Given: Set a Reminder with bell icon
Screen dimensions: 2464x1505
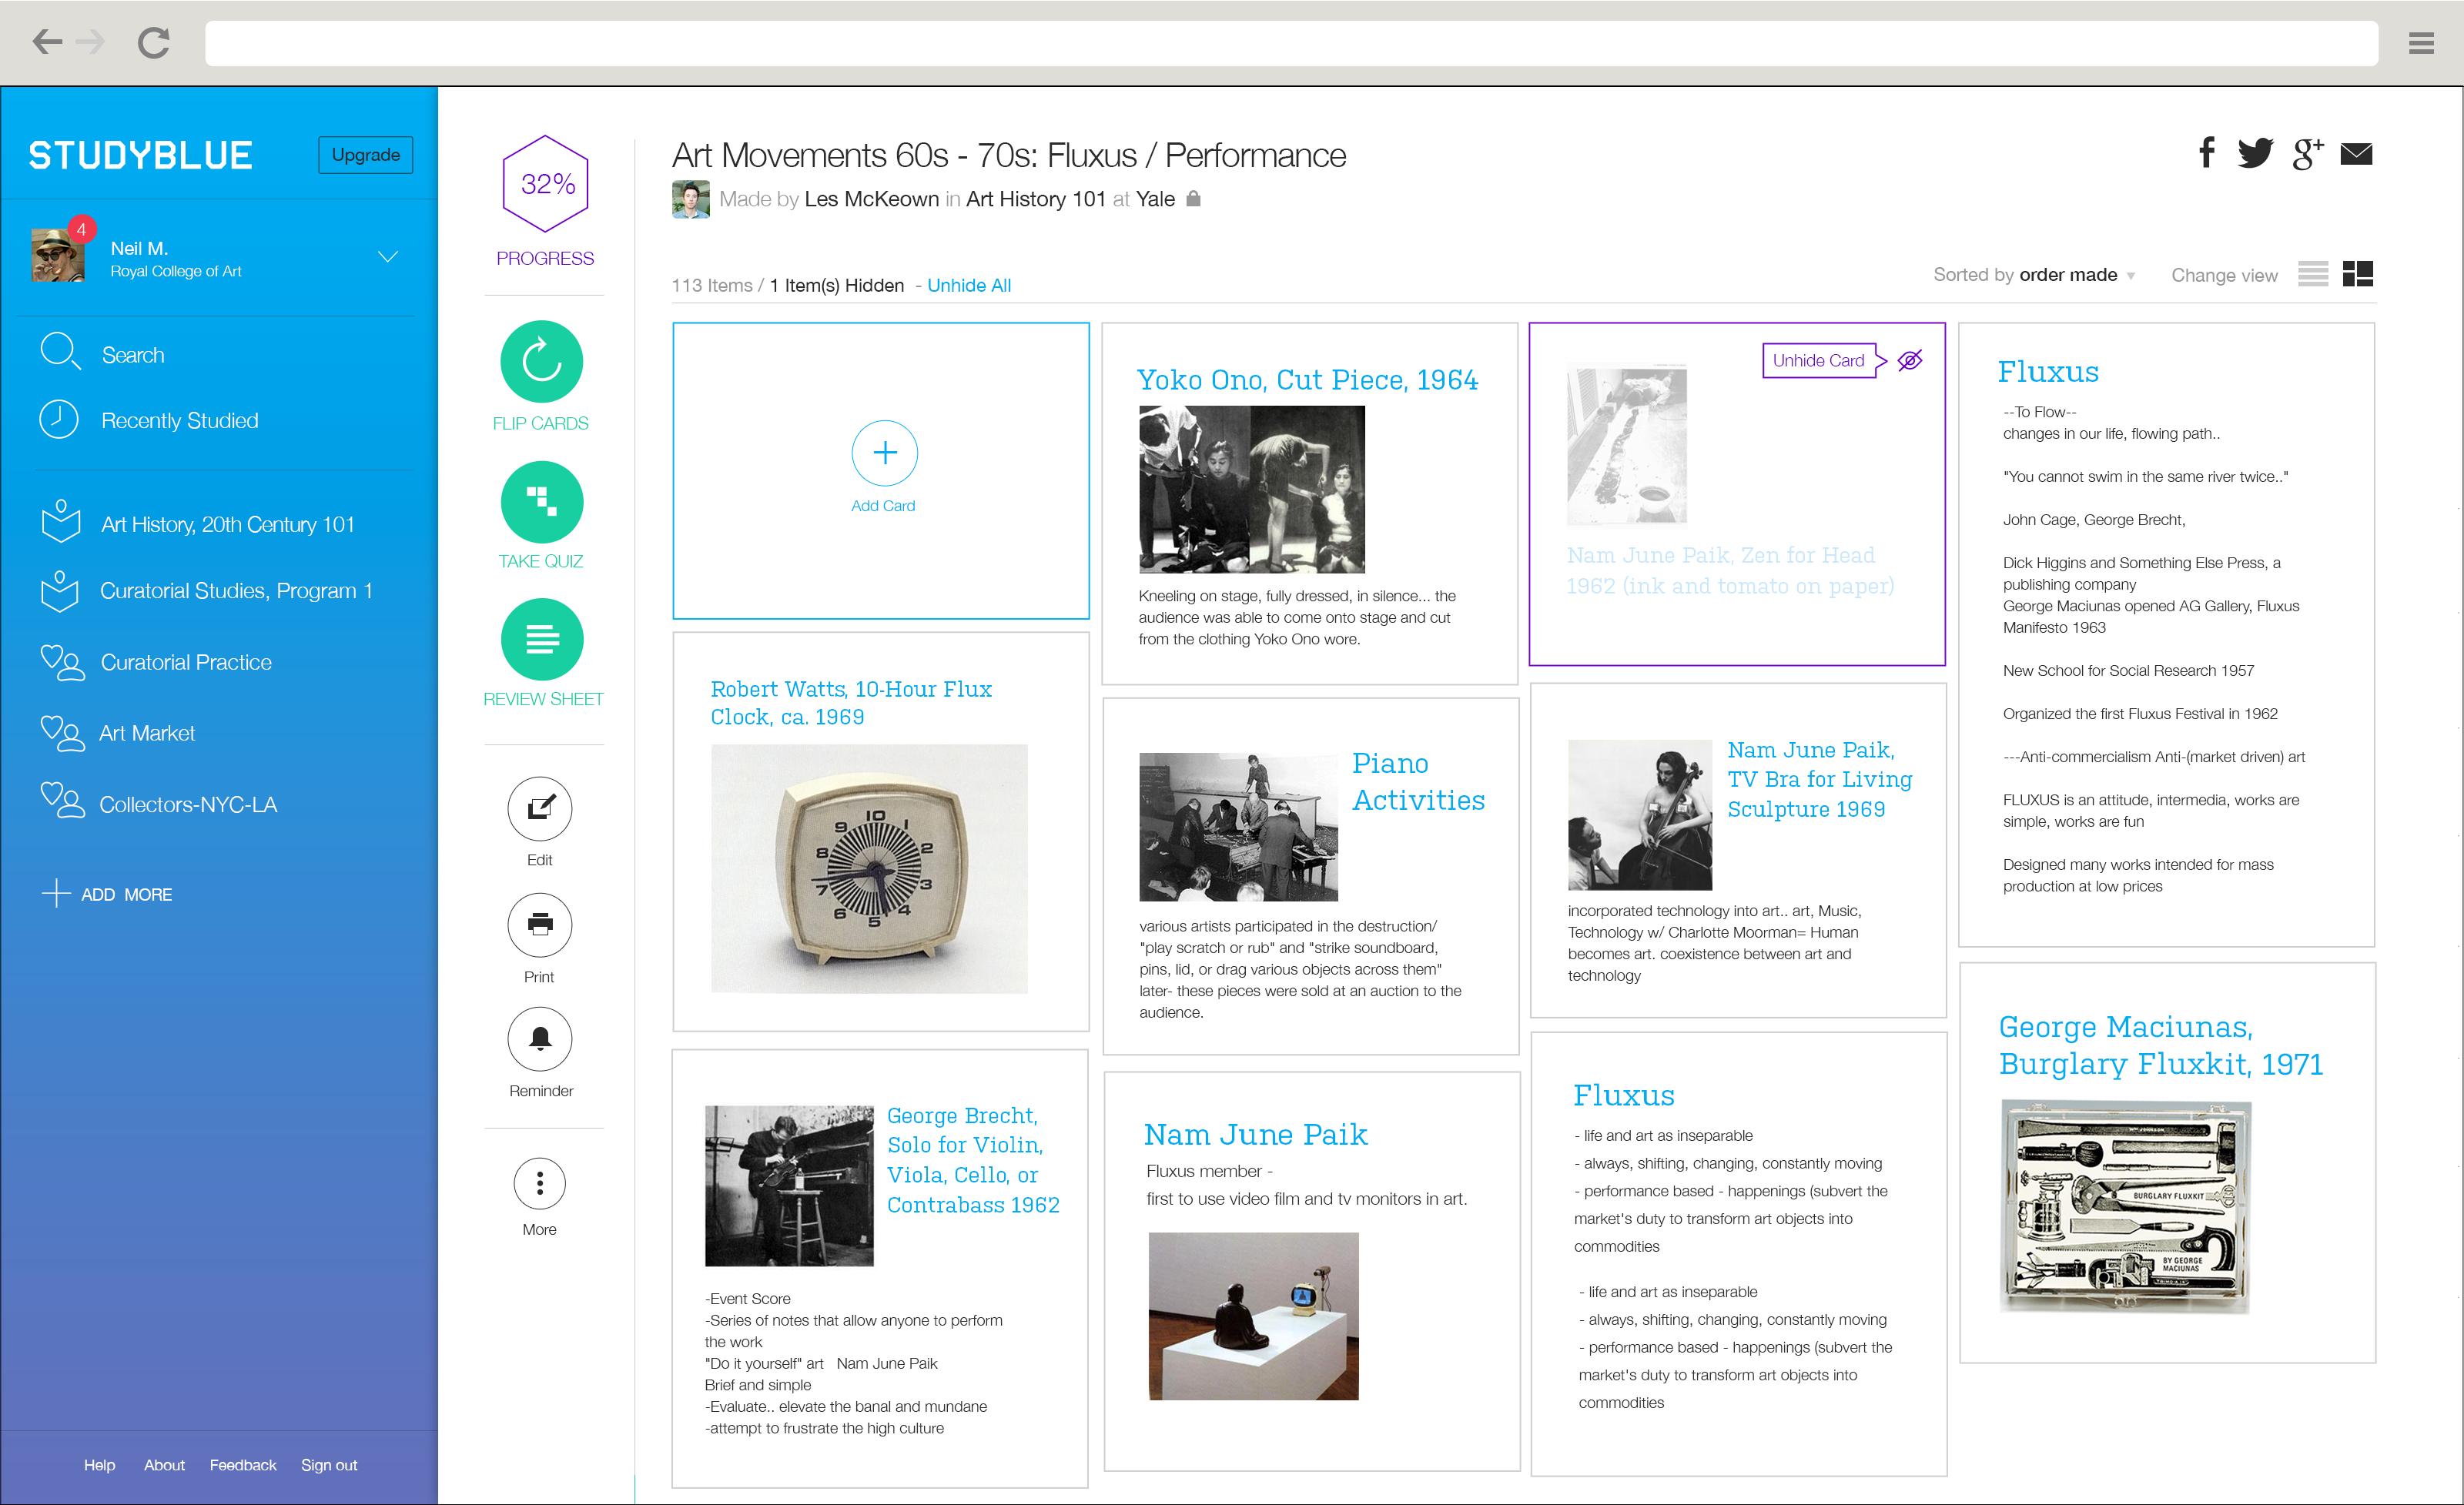Looking at the screenshot, I should pyautogui.click(x=540, y=1039).
